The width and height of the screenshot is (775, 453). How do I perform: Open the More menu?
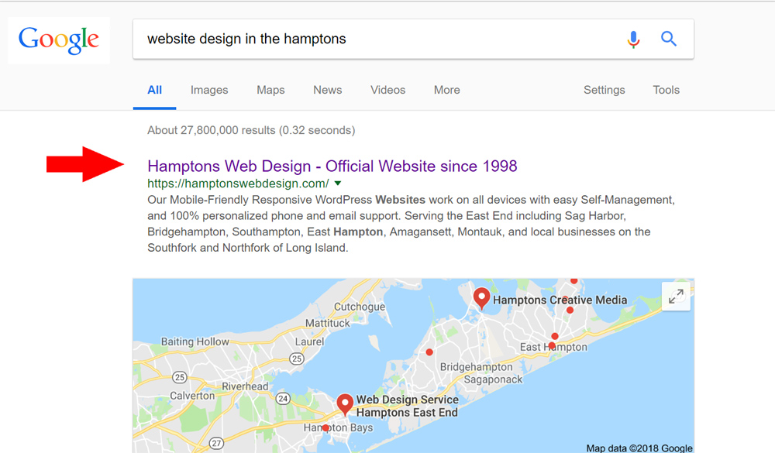[447, 90]
